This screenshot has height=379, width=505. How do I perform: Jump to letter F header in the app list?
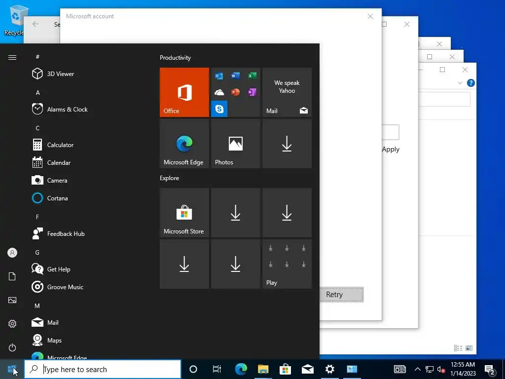pyautogui.click(x=37, y=217)
